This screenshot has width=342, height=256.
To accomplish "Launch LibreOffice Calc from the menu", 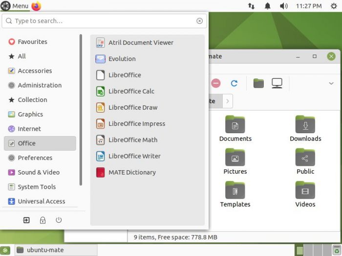I will tap(131, 91).
